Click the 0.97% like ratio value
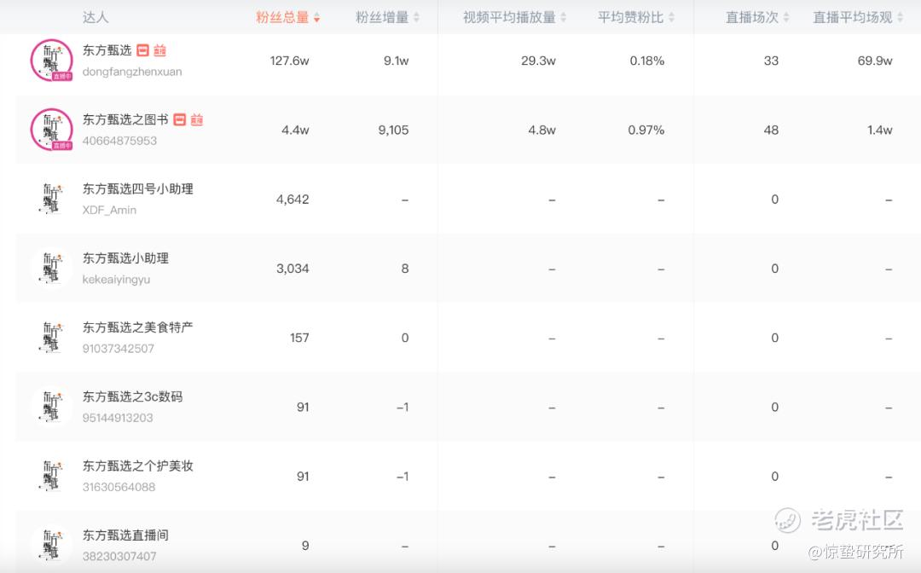Image resolution: width=921 pixels, height=573 pixels. pos(646,130)
